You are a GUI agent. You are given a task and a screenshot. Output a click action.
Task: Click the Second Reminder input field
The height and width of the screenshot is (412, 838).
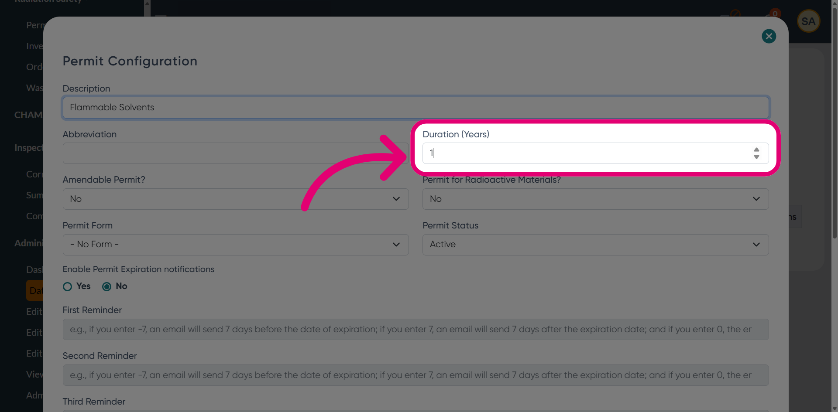click(x=416, y=375)
